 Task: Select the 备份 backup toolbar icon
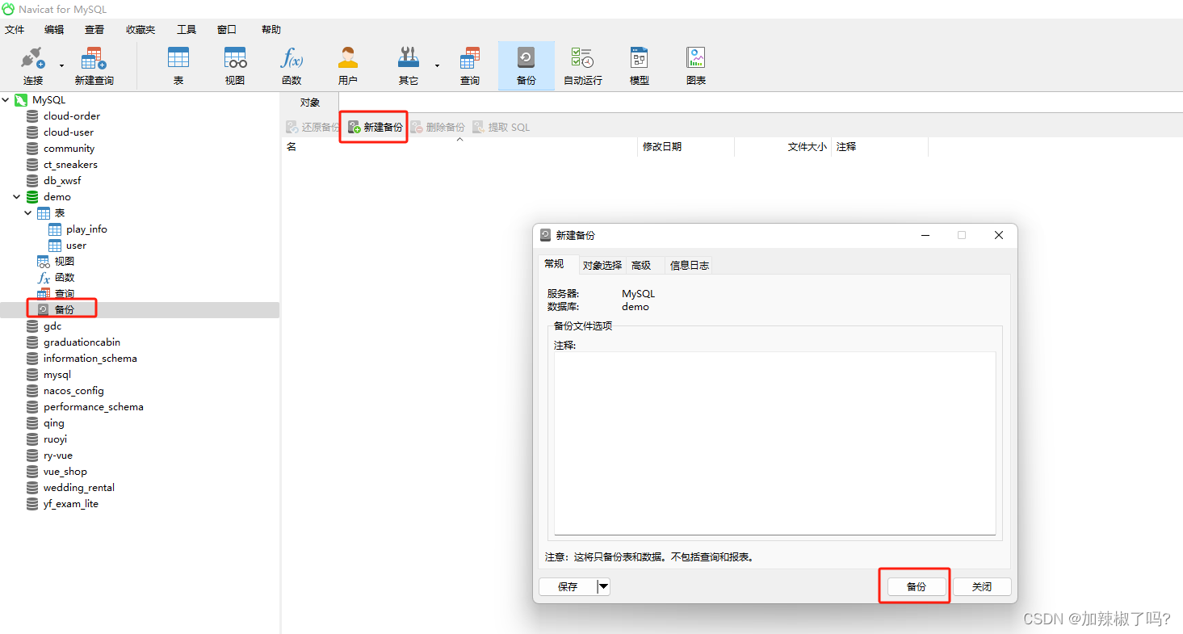coord(526,65)
